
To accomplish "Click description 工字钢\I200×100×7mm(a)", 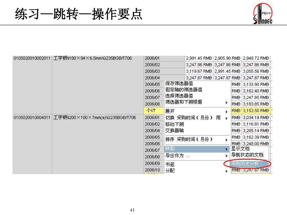I will coord(95,118).
